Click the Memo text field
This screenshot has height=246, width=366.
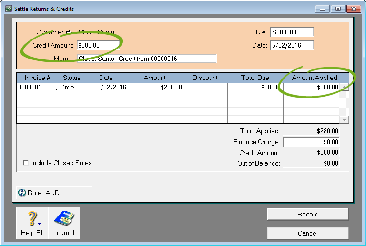point(146,59)
